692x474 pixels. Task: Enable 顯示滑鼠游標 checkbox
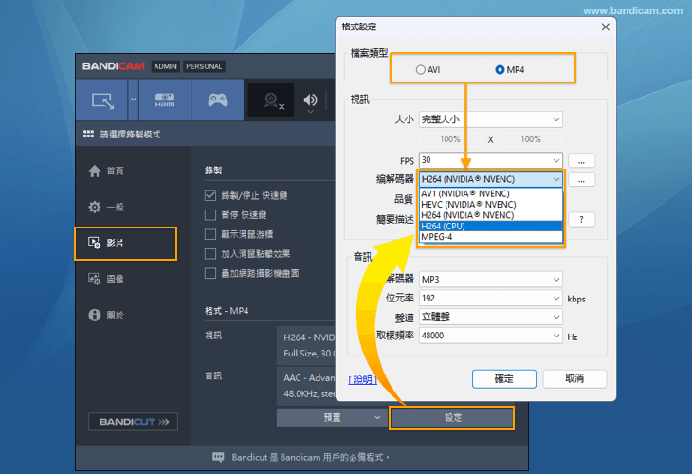click(x=210, y=234)
